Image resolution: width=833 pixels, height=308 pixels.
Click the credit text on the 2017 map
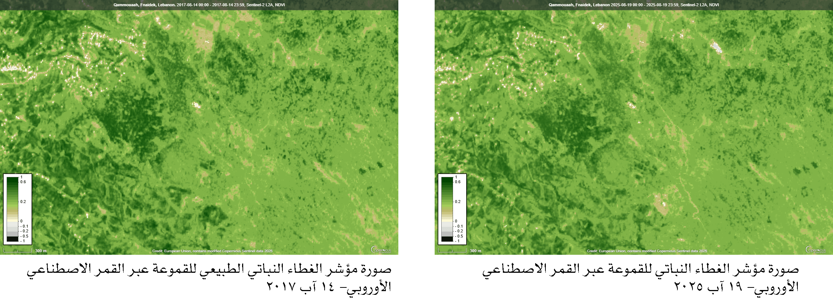[x=212, y=251]
